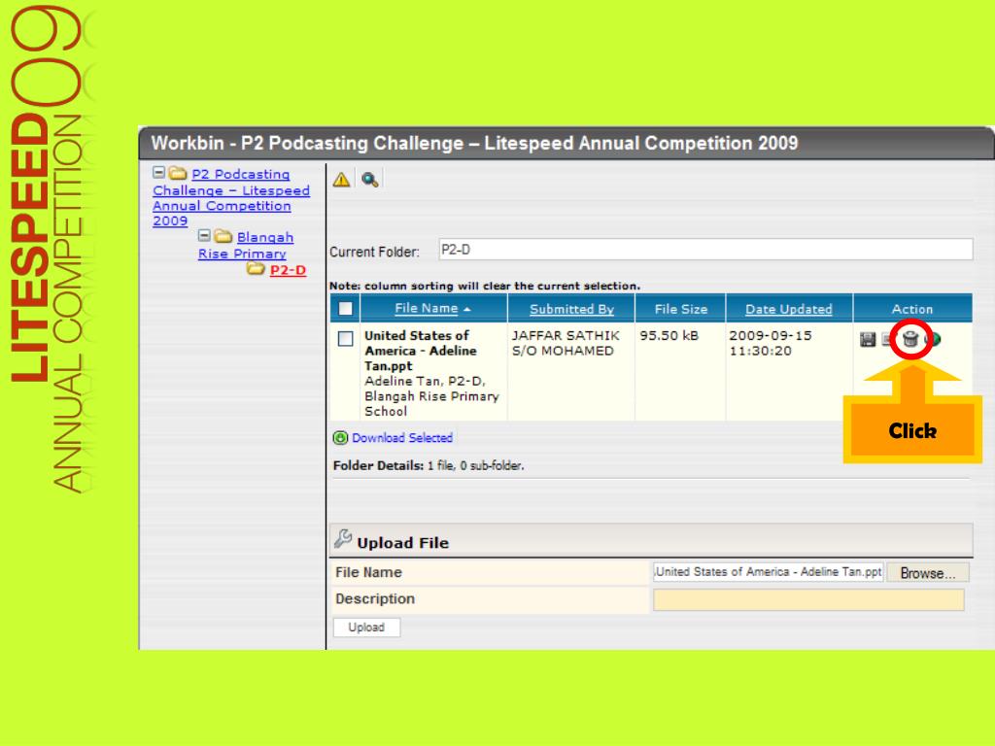Click the P2 Podcasting Challenge folder icon
Image resolution: width=995 pixels, height=746 pixels.
click(x=178, y=173)
